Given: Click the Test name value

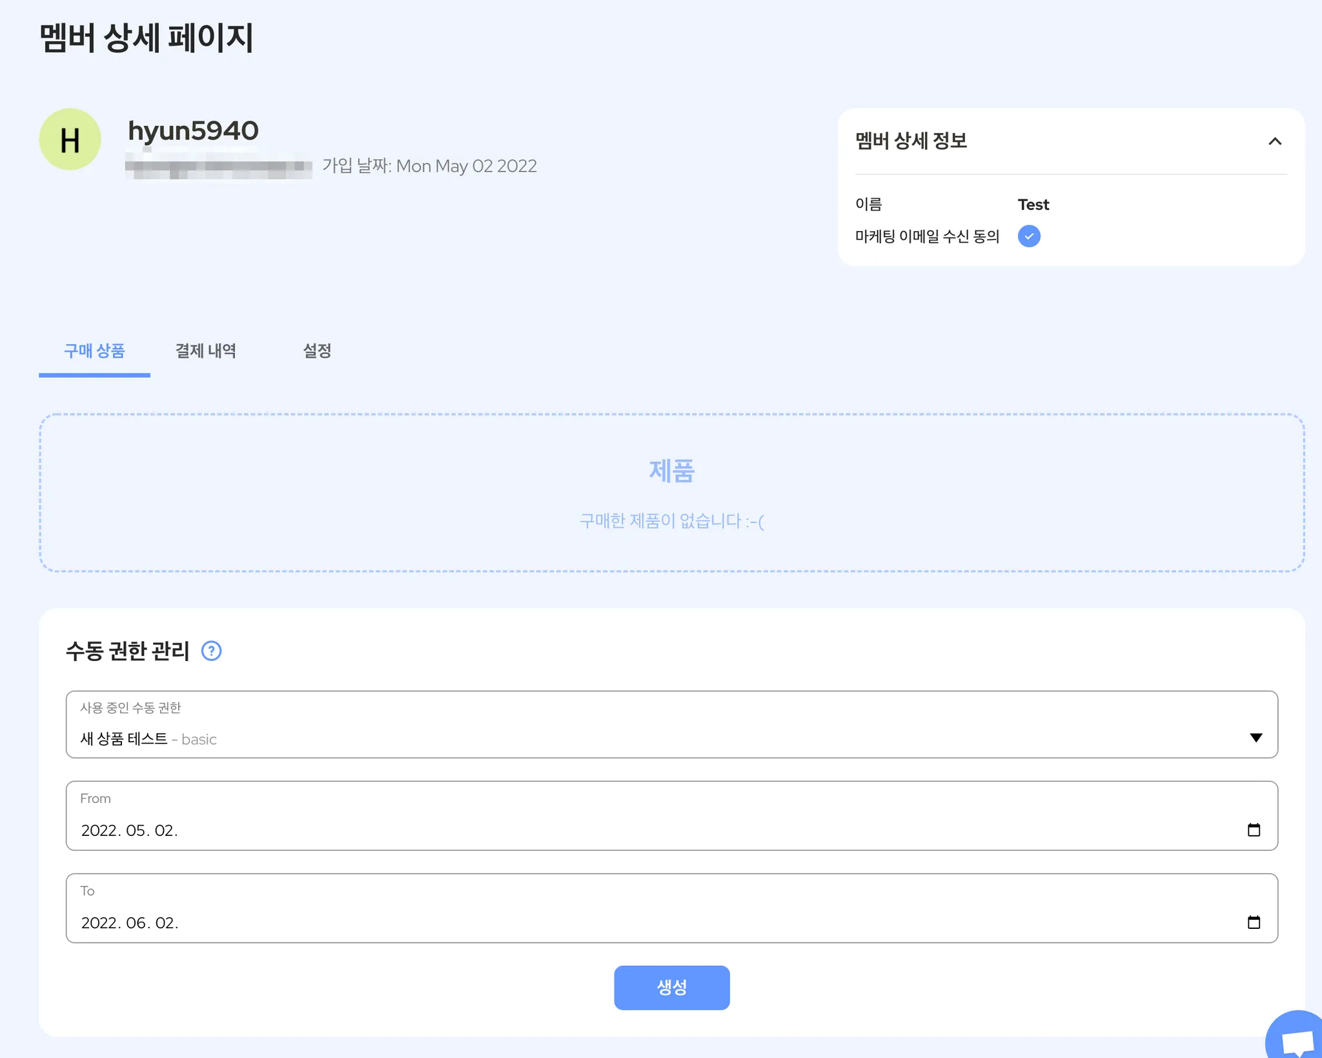Looking at the screenshot, I should click(x=1033, y=205).
